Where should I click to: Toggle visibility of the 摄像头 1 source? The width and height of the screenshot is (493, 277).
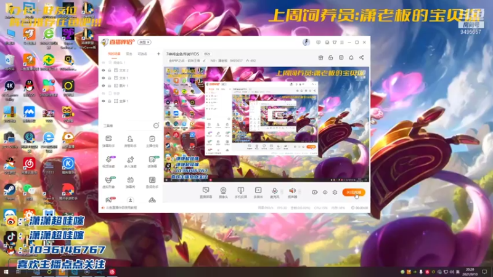click(x=104, y=63)
